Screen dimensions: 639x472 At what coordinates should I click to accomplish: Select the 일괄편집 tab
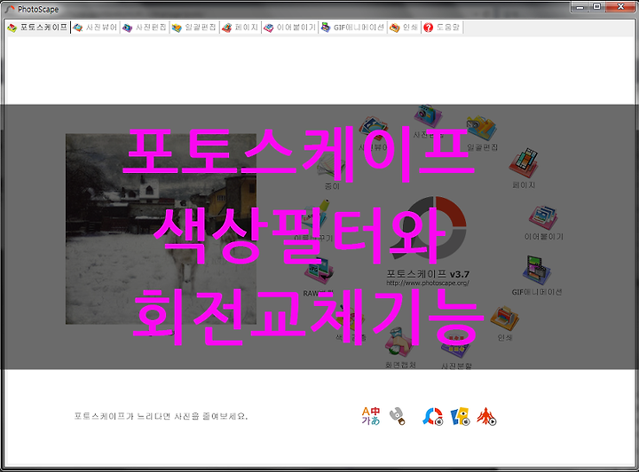(x=194, y=28)
